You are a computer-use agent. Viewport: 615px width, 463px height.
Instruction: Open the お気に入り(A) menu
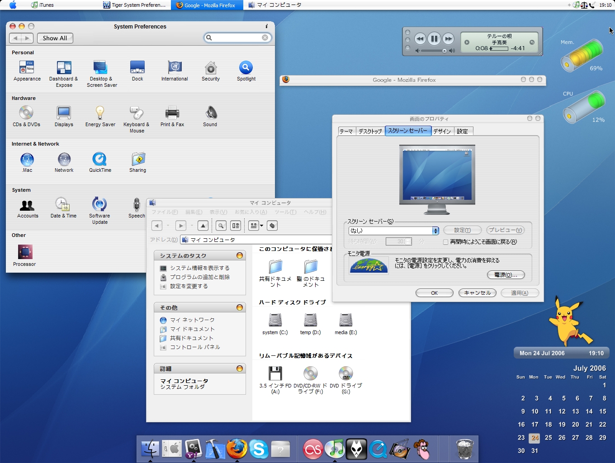click(251, 212)
